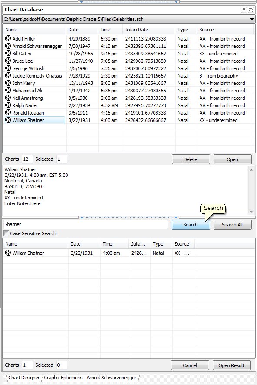Click the notes scrollbar down arrow
Image resolution: width=257 pixels, height=385 pixels.
[x=251, y=211]
